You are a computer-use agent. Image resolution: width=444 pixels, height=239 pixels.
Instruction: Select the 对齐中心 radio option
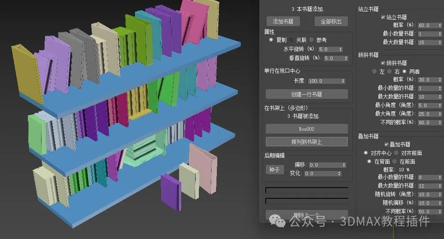(366, 153)
